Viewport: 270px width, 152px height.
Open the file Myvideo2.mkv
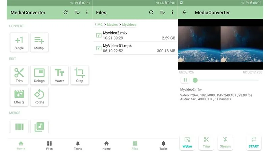(x=135, y=35)
